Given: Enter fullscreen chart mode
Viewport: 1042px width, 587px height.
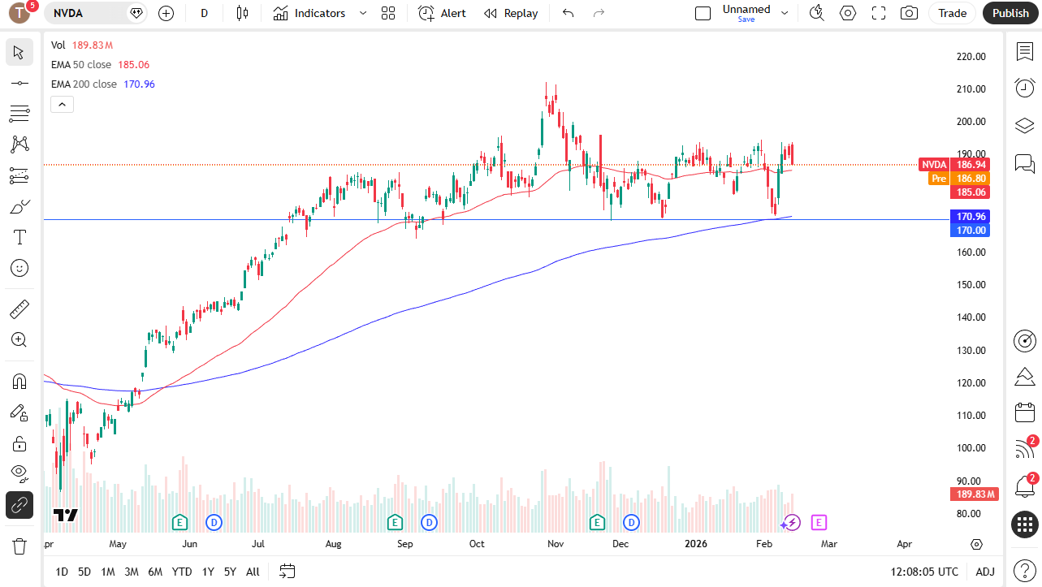Looking at the screenshot, I should 879,13.
